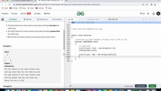This screenshot has height=91, width=161.
Task: Open the Problems nav menu
Action: pos(5,14)
